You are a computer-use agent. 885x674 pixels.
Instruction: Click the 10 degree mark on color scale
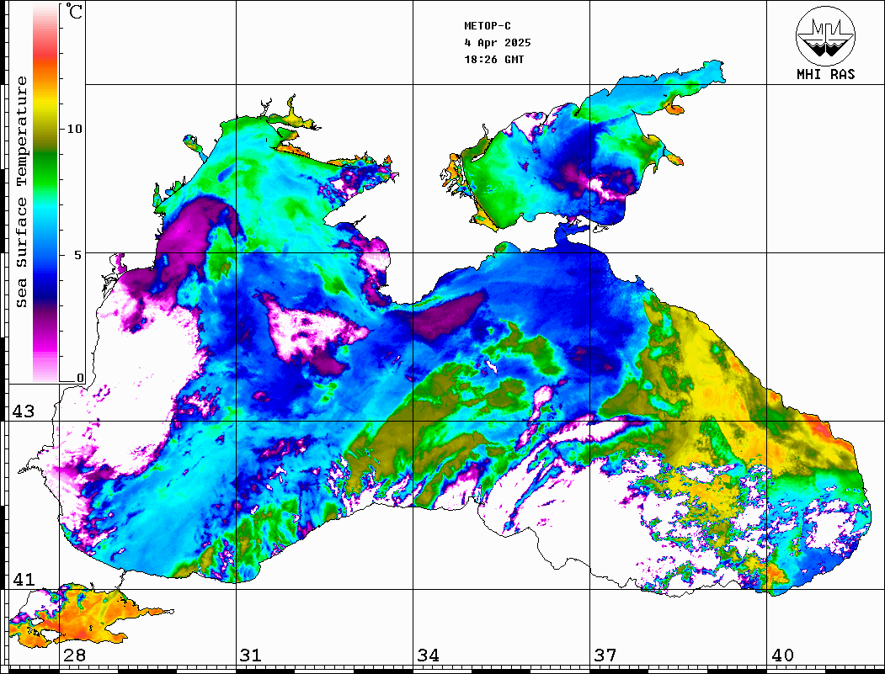[75, 129]
